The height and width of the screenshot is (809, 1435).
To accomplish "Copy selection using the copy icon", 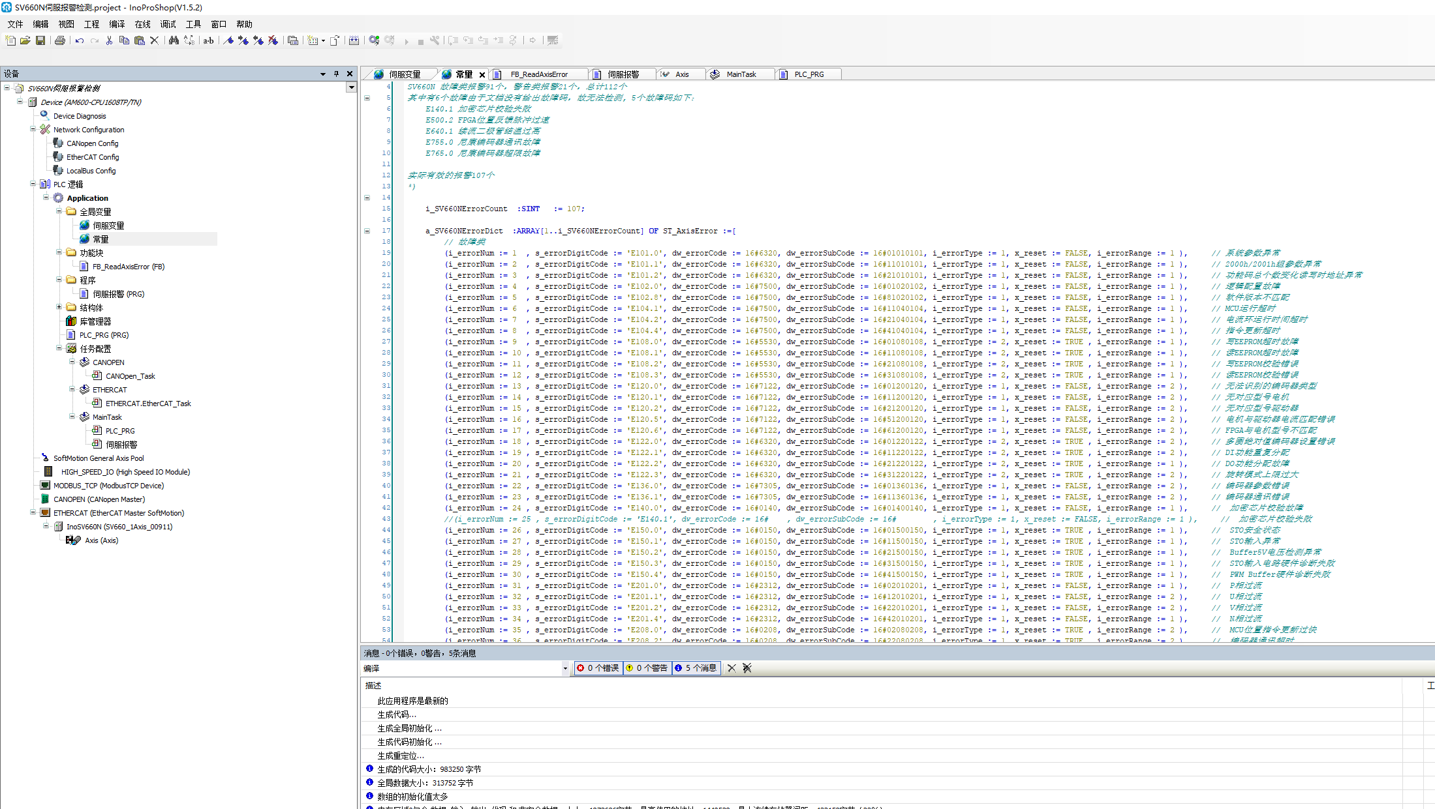I will point(124,40).
